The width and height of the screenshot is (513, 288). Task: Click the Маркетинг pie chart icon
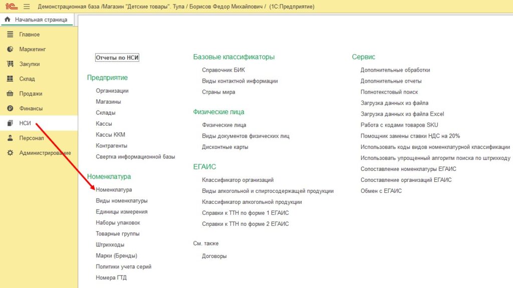pyautogui.click(x=10, y=49)
